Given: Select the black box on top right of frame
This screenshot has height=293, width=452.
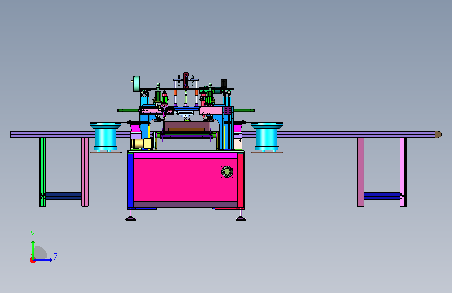Looking at the screenshot, I should (224, 83).
